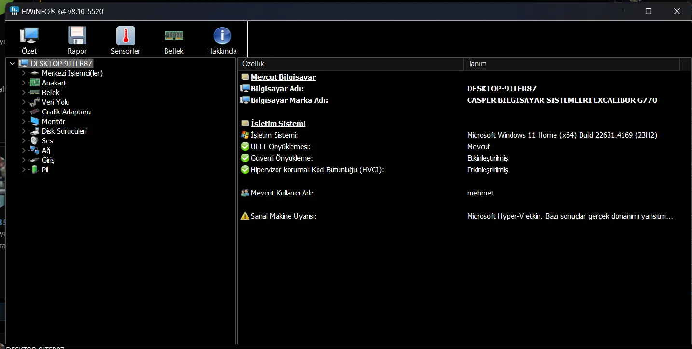The width and height of the screenshot is (692, 349).
Task: Click the green check icon for HVCI row
Action: point(245,169)
